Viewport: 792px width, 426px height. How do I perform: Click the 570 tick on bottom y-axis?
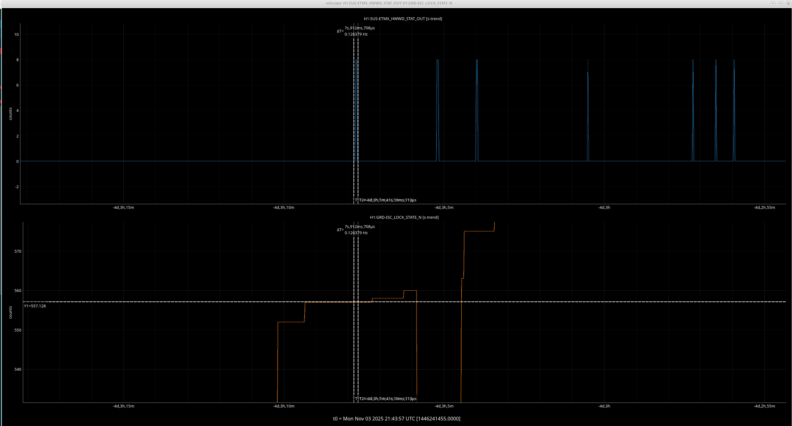pos(18,251)
